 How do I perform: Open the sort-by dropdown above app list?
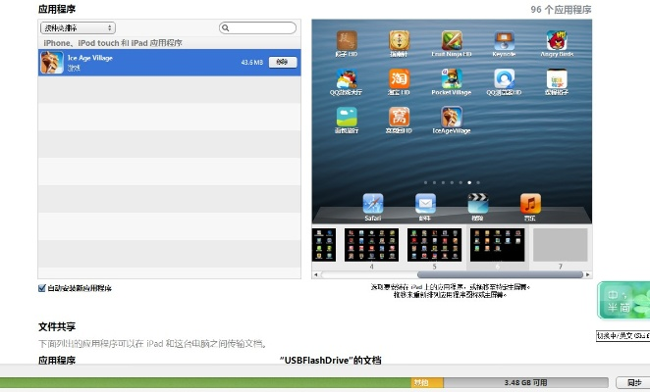point(78,28)
